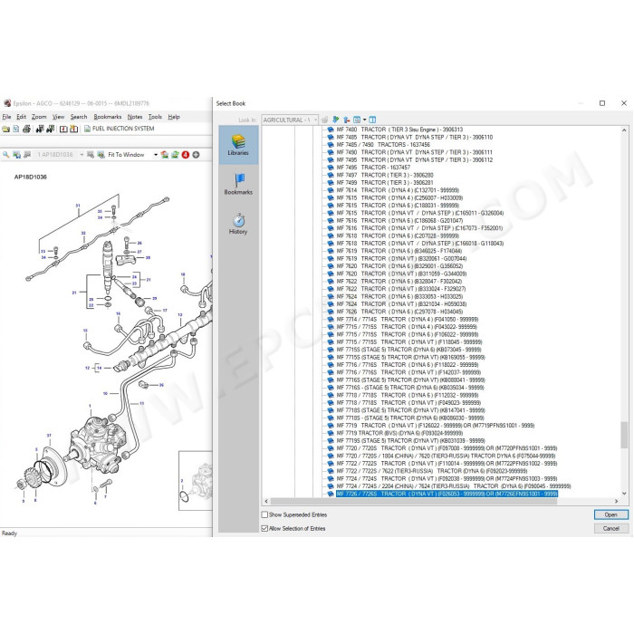
Task: Toggle Allow Selection of Entries checkbox
Action: 264,528
